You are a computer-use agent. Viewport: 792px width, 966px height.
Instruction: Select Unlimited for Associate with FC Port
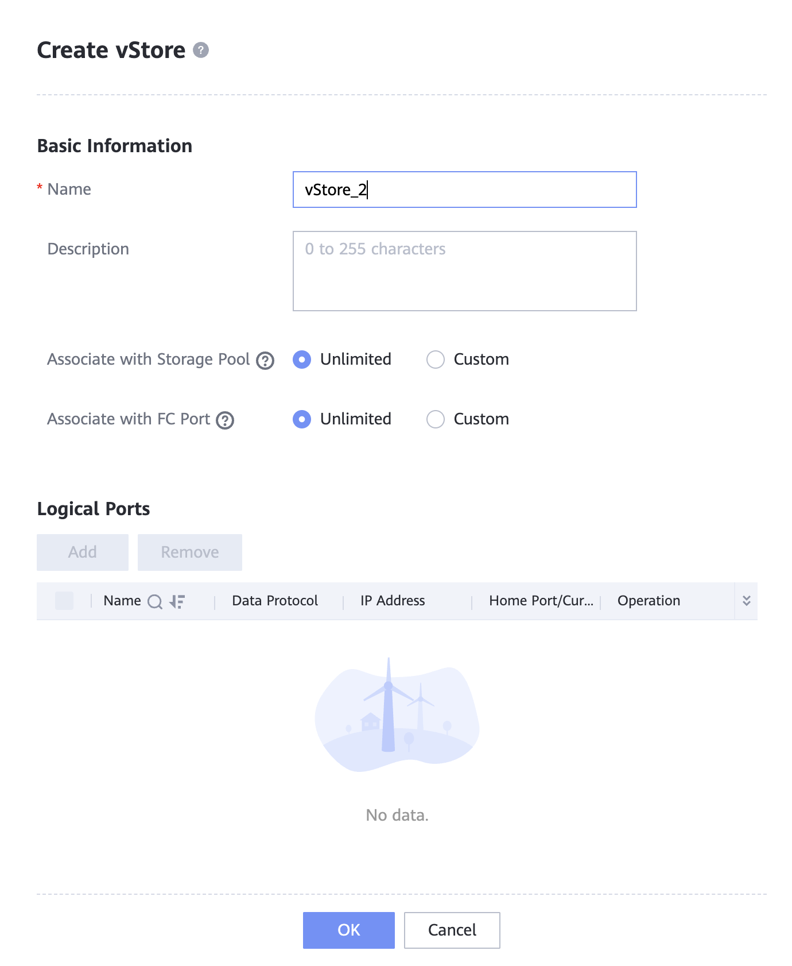tap(302, 419)
